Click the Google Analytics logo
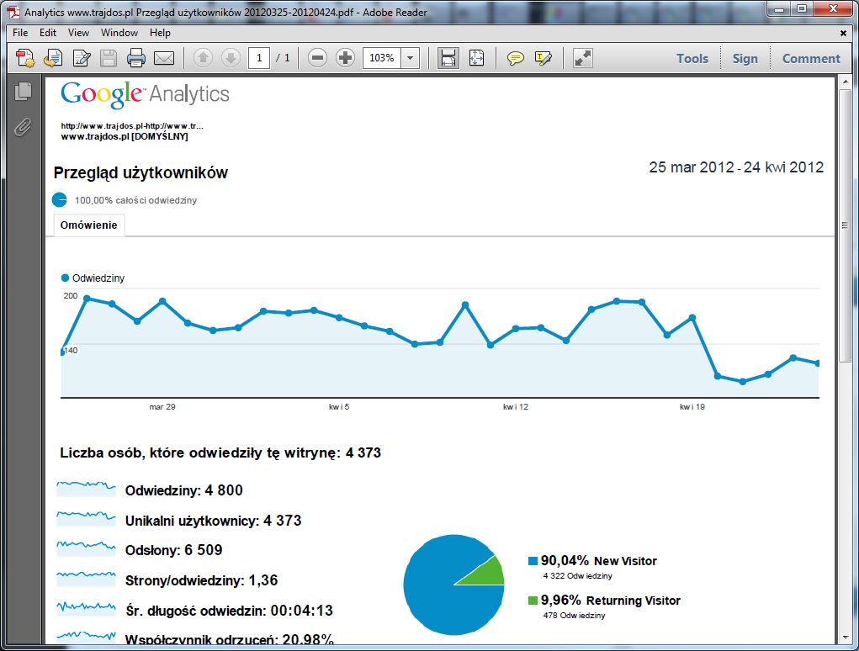The image size is (859, 651). point(146,95)
